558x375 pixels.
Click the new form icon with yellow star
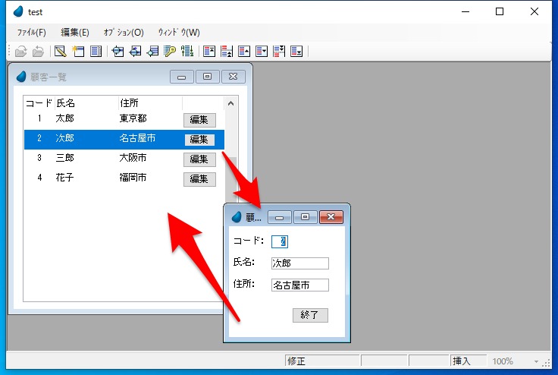(x=78, y=52)
